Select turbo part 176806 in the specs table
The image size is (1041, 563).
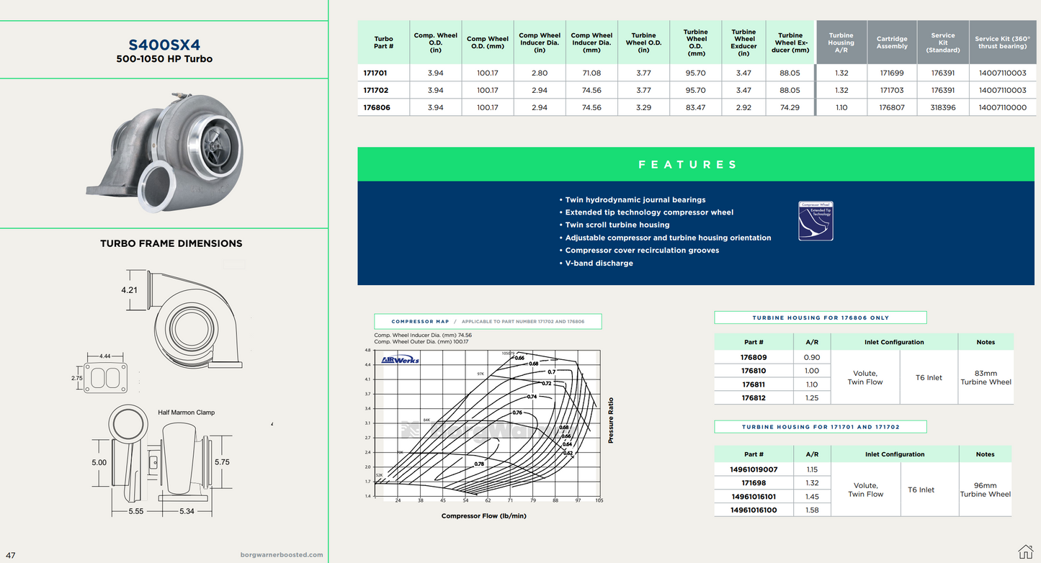[376, 107]
